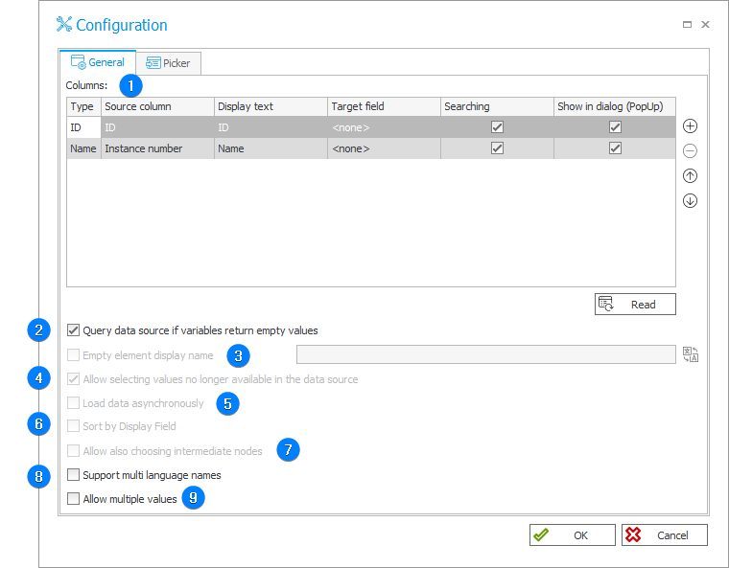Toggle Searching checkbox in Name row

tap(497, 148)
